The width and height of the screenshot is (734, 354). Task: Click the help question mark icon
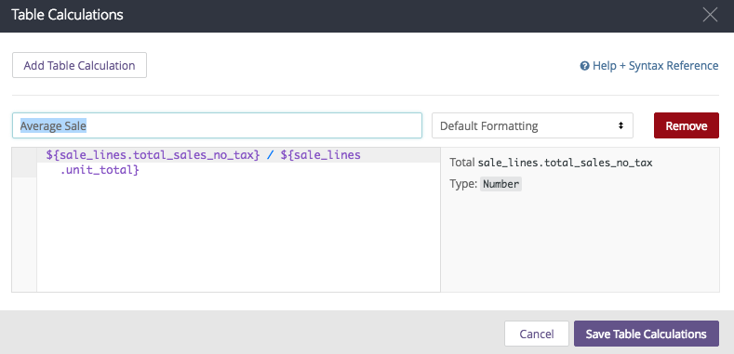pos(584,66)
